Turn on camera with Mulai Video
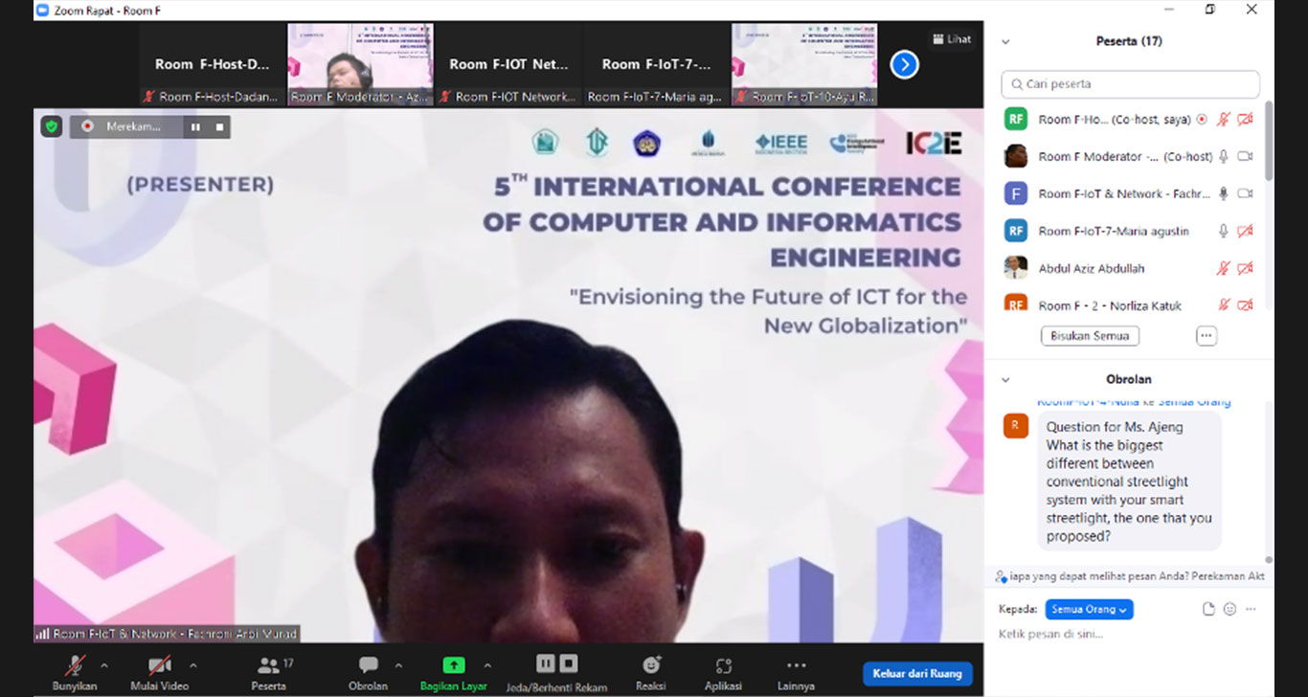 click(159, 665)
